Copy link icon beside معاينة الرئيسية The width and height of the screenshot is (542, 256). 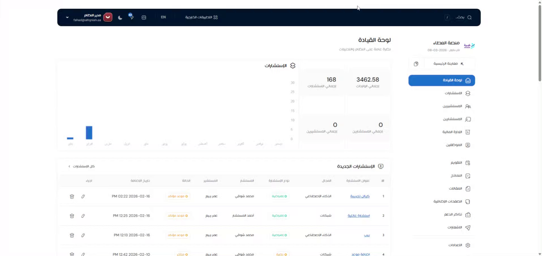(416, 64)
